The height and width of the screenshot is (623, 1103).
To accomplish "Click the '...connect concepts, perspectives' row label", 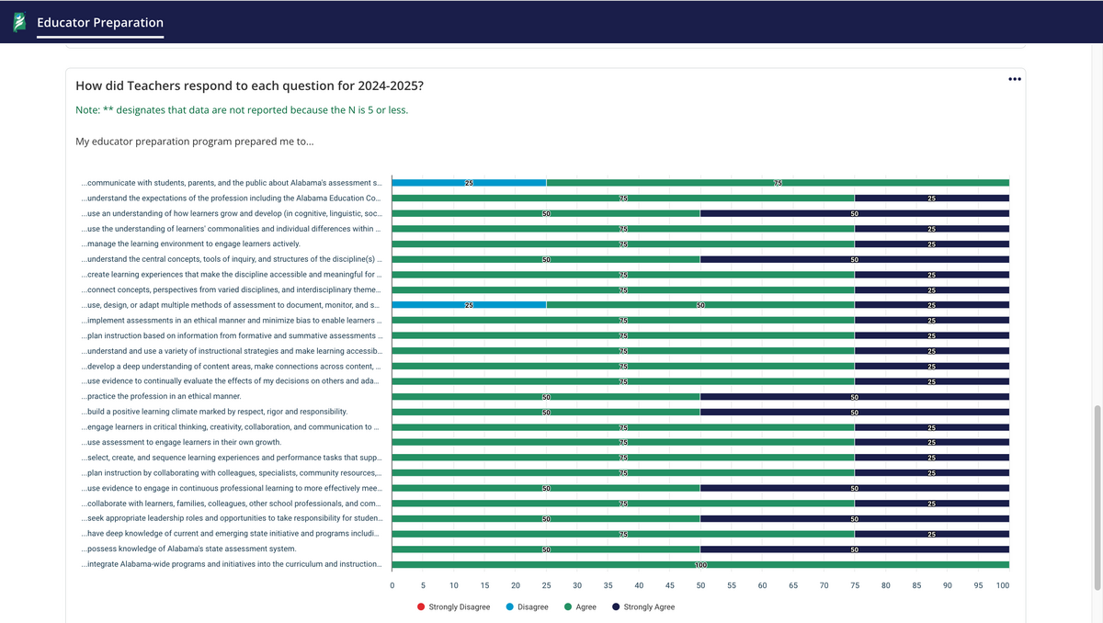I will [x=231, y=289].
